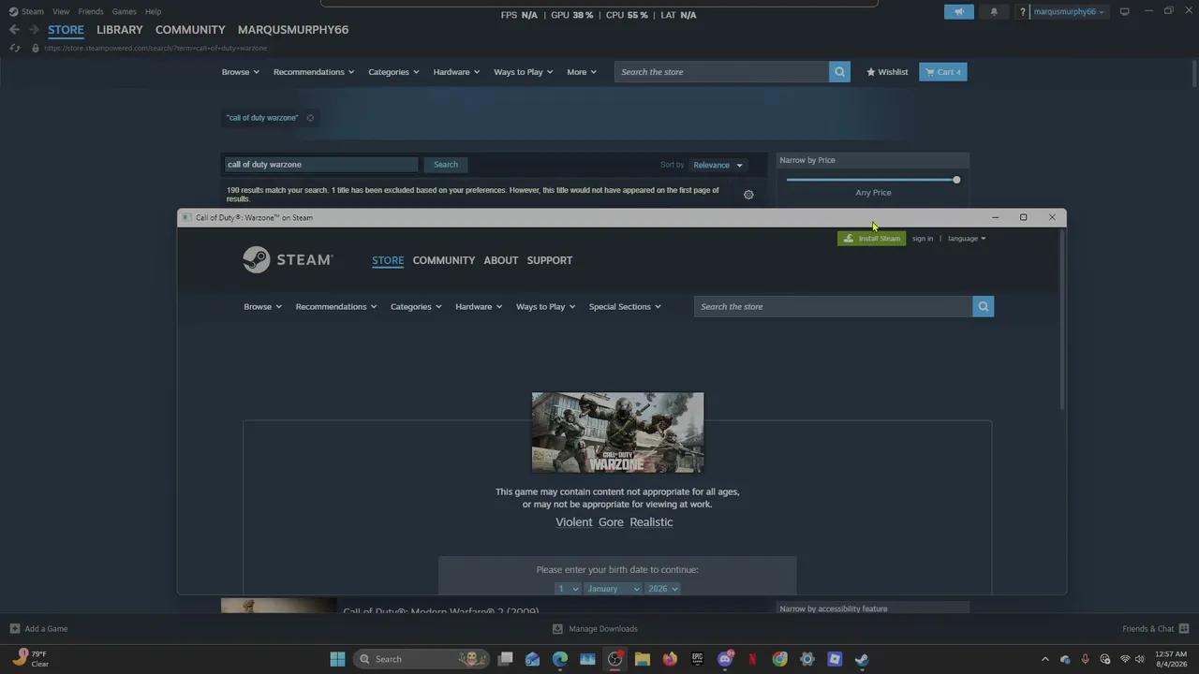Expand Categories in the popup store nav
This screenshot has height=674, width=1199.
point(416,307)
